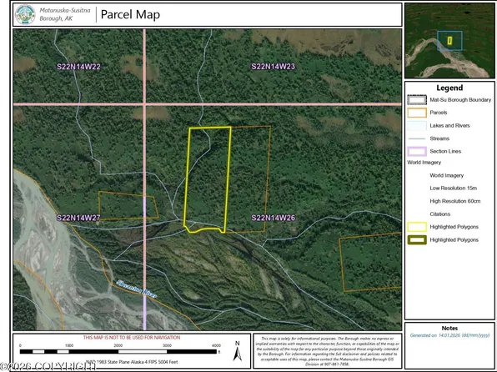Click the bright yellow Highlighted Polygons swatch

point(417,227)
